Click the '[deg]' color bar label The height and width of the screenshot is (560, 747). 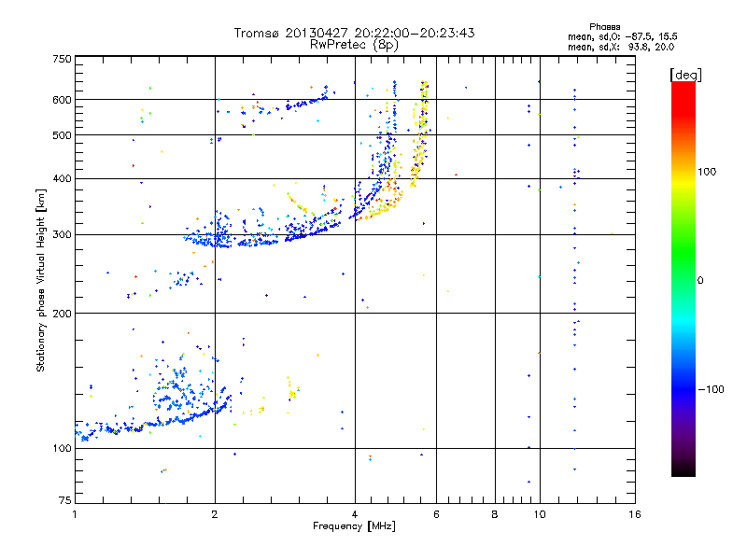point(685,75)
